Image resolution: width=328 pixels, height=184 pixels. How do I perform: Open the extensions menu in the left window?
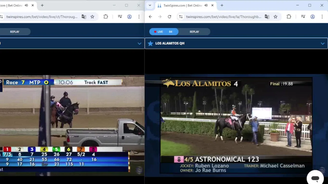coord(106,17)
